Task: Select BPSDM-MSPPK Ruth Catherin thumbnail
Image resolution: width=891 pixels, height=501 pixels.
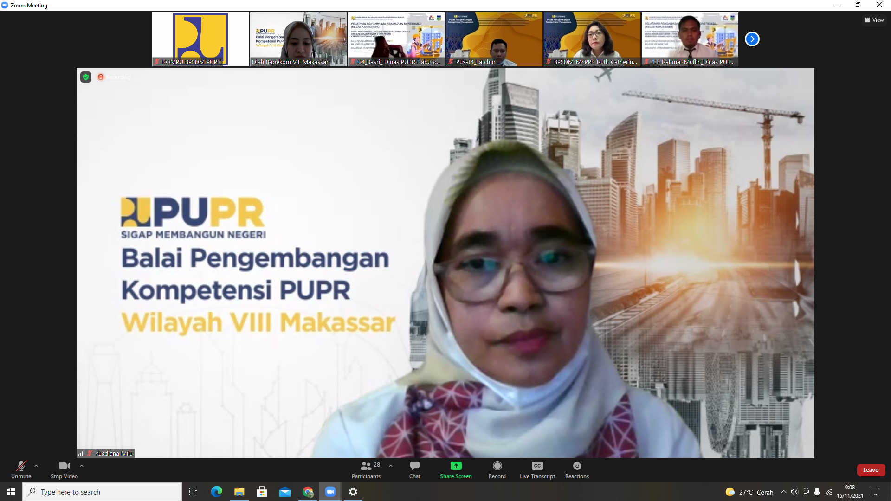Action: click(x=592, y=39)
